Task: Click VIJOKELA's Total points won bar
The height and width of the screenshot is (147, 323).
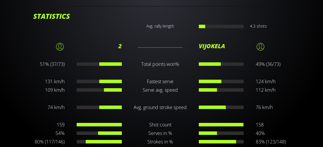Action: pyautogui.click(x=221, y=64)
